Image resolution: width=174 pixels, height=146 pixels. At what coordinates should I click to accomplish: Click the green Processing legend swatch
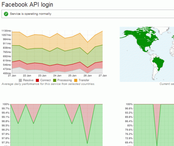coord(55,80)
